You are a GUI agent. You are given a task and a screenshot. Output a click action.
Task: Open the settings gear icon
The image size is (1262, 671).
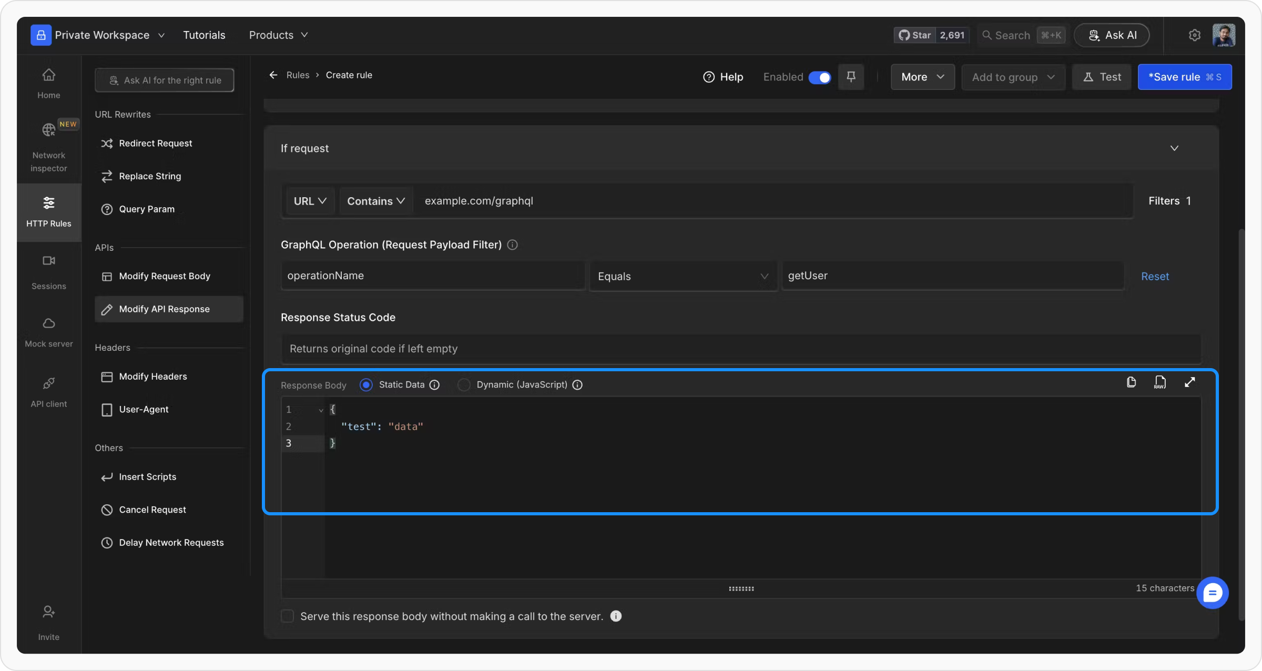1194,35
